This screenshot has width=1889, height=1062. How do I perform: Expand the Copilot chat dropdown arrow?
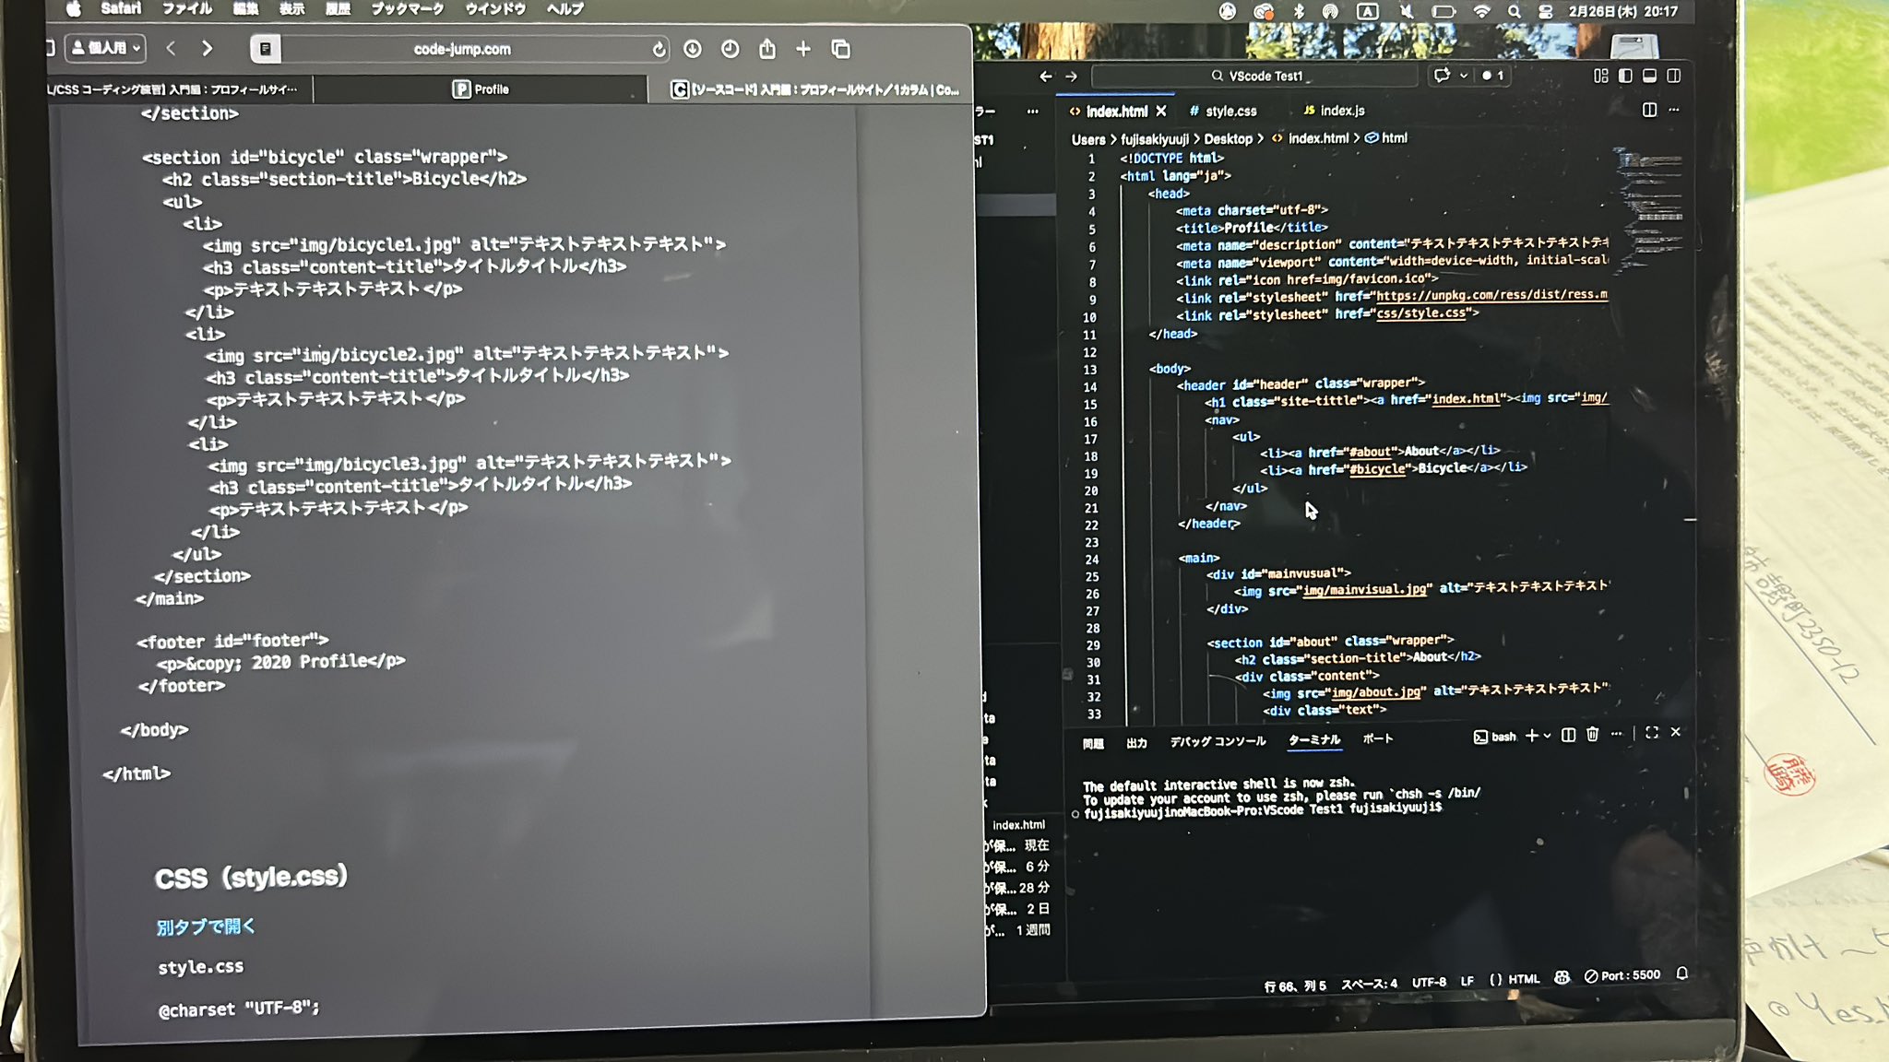pyautogui.click(x=1464, y=76)
